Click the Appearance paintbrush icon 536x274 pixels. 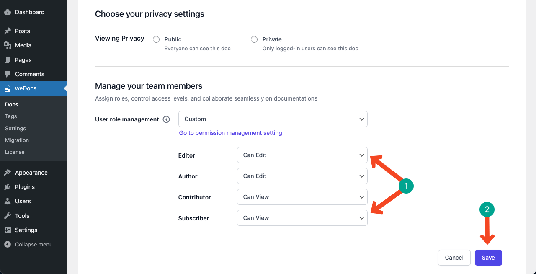pyautogui.click(x=8, y=173)
